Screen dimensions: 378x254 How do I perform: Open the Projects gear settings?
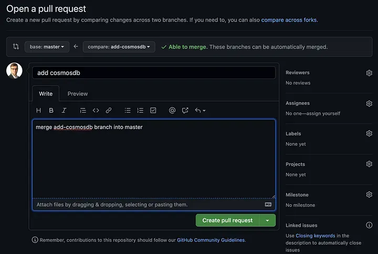369,164
